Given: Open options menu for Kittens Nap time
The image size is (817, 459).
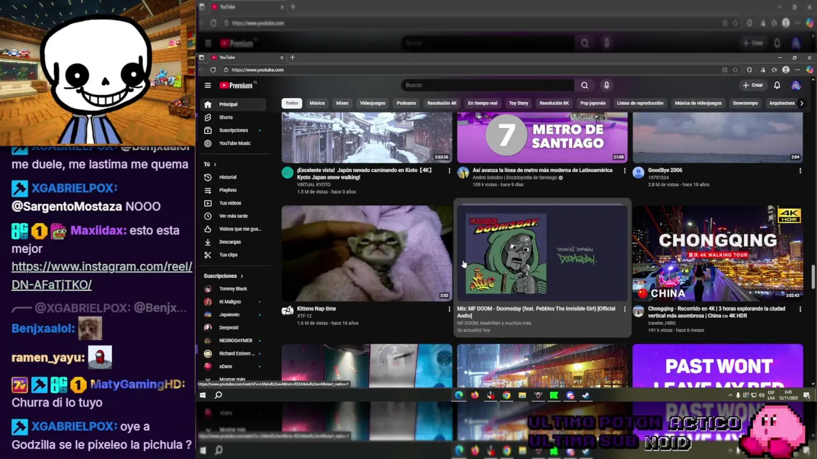Looking at the screenshot, I should tap(449, 309).
